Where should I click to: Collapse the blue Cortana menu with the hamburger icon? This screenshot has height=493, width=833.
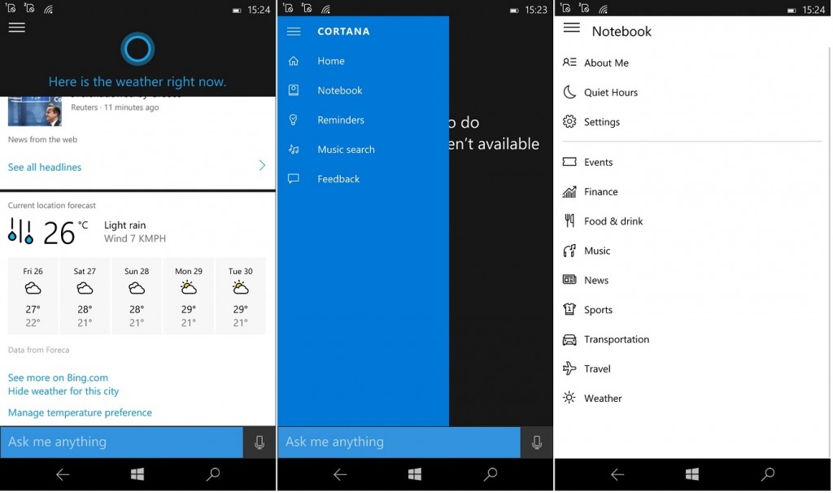[294, 32]
